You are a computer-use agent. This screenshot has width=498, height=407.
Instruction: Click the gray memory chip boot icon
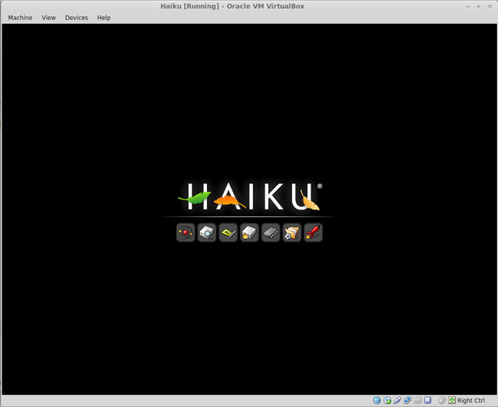pos(271,232)
